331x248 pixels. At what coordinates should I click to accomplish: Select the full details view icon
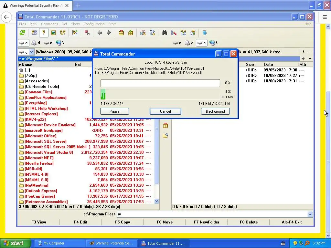point(44,33)
